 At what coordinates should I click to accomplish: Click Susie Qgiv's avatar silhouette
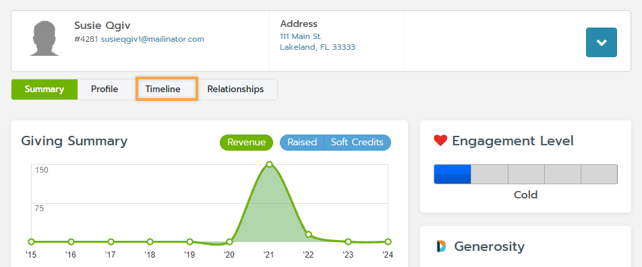pos(45,38)
